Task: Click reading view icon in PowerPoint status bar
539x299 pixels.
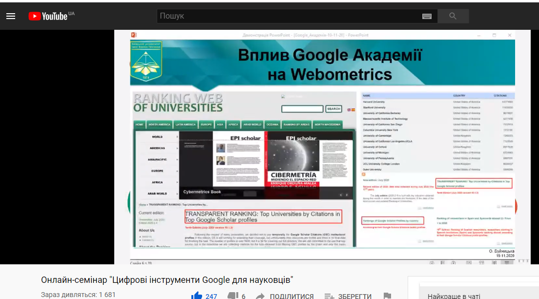Action: tap(494, 262)
